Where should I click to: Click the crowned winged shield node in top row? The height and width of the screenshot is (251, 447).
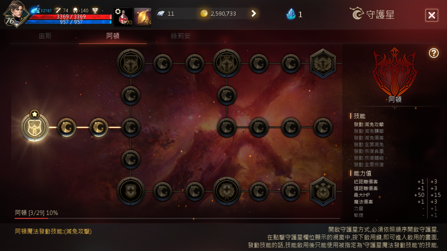[227, 63]
